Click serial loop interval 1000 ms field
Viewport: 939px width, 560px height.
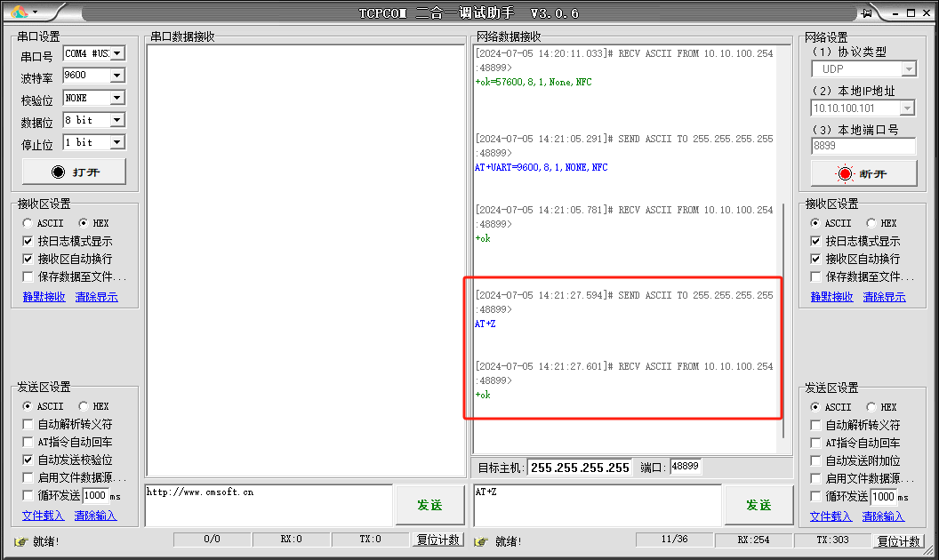[95, 495]
